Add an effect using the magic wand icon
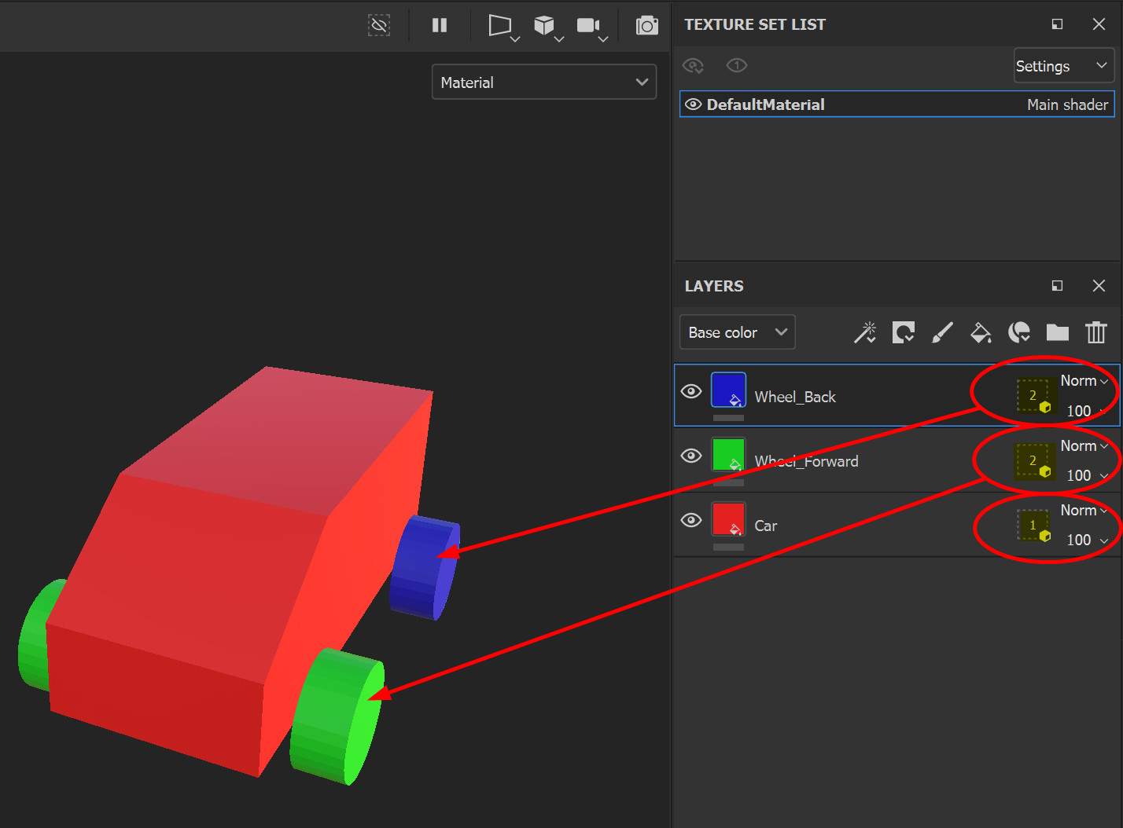This screenshot has width=1123, height=828. [x=865, y=332]
